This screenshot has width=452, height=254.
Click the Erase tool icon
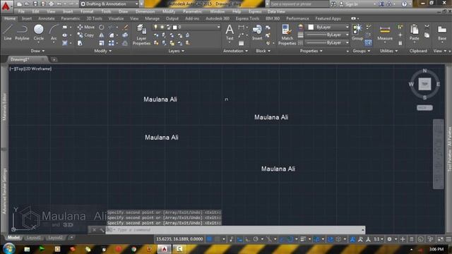126,27
